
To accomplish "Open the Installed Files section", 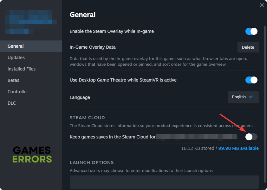I will 22,69.
